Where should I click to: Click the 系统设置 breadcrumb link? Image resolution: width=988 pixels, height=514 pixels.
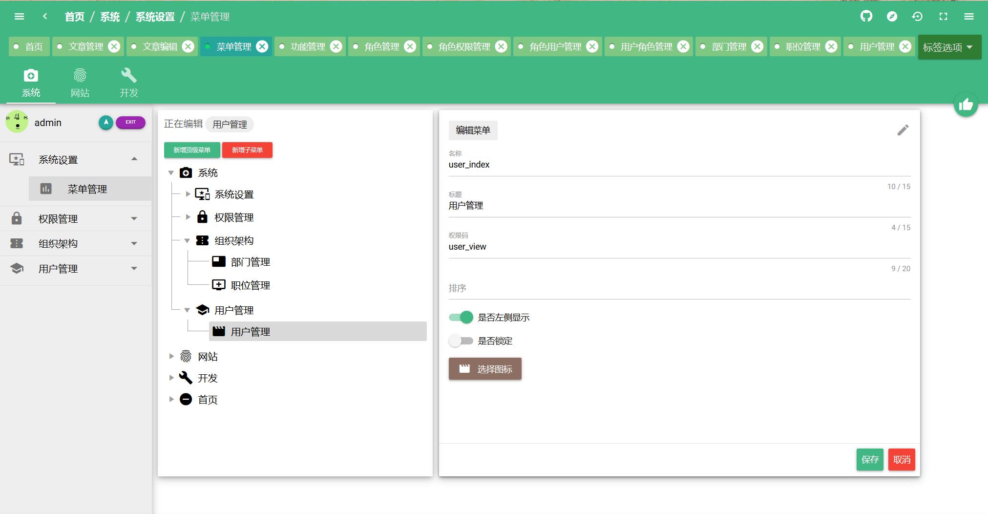(x=155, y=17)
